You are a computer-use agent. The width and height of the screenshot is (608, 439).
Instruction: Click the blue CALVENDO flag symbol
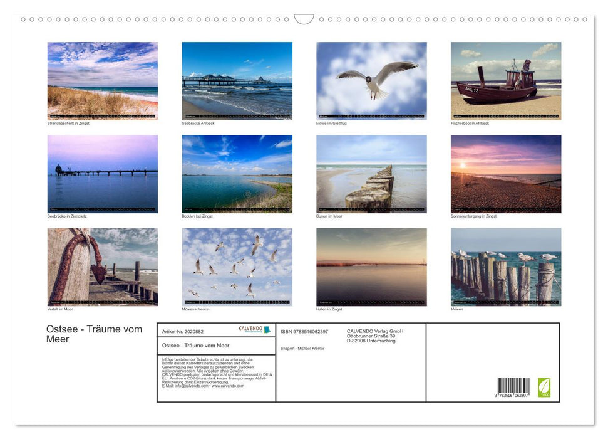tap(267, 329)
